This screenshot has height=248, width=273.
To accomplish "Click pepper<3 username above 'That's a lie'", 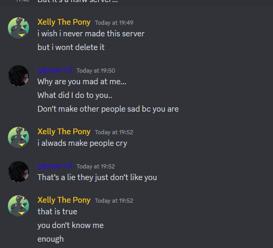I will click(x=55, y=166).
